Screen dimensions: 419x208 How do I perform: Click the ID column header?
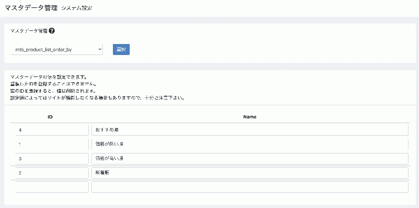[x=50, y=117]
